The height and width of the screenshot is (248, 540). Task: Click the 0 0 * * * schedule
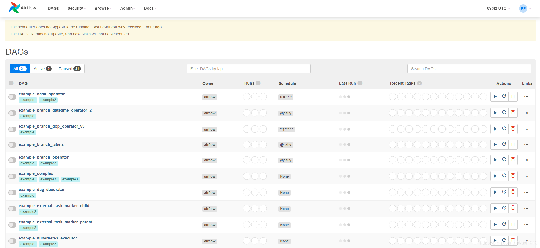click(x=286, y=97)
